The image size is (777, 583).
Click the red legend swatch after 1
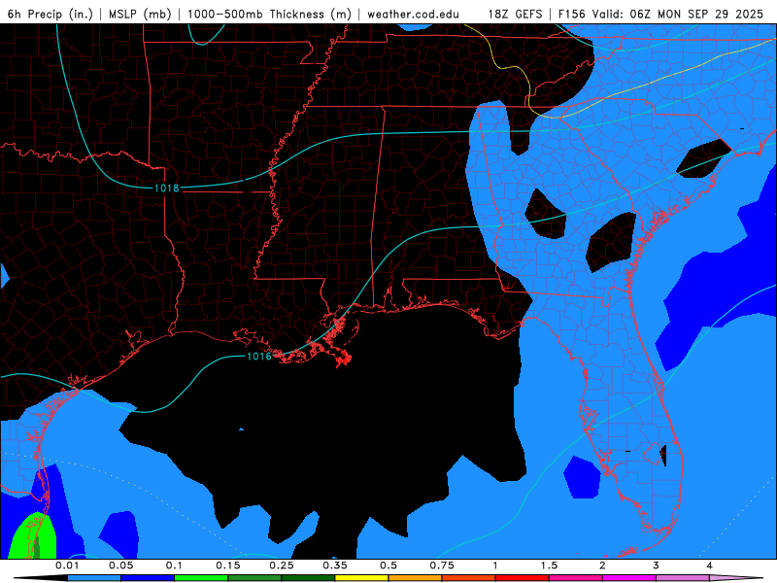523,578
